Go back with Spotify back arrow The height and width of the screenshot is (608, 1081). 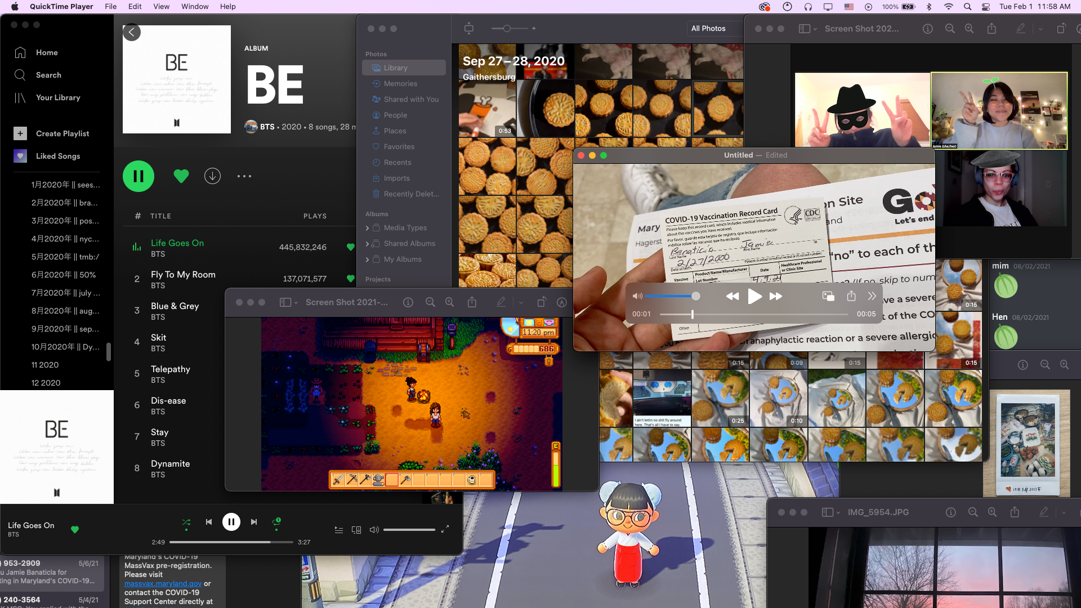132,32
